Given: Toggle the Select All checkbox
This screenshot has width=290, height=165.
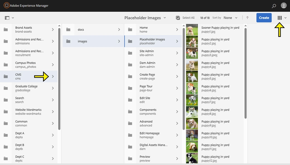Looking at the screenshot, I should tap(178, 18).
